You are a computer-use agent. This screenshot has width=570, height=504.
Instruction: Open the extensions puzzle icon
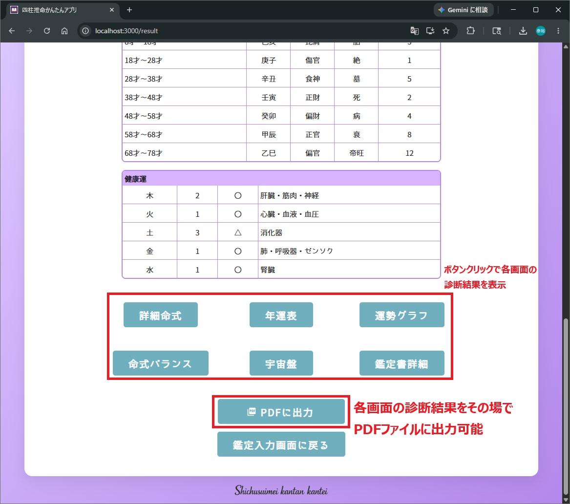pos(471,31)
